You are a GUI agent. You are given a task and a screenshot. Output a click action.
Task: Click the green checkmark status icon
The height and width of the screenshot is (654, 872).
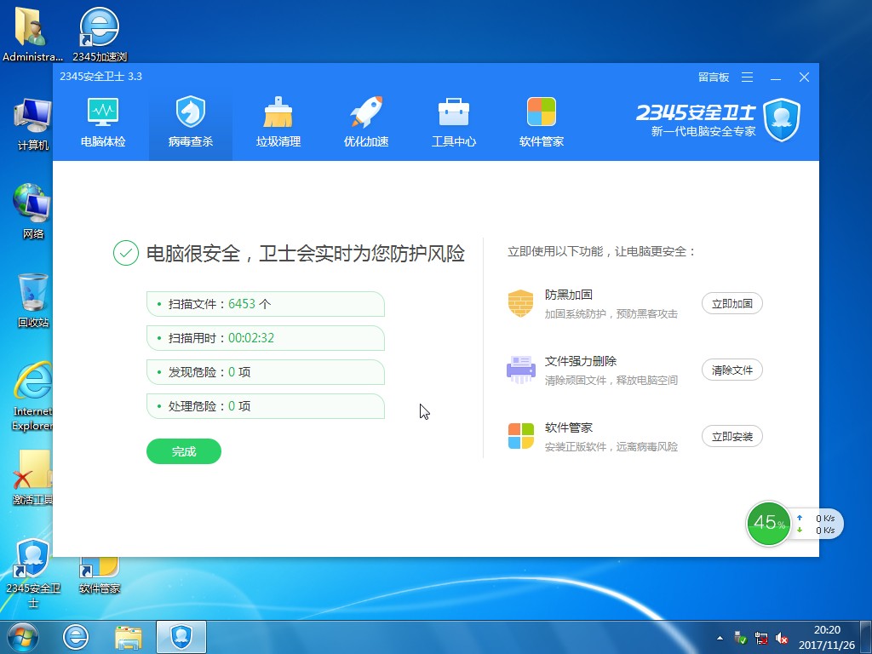(126, 253)
